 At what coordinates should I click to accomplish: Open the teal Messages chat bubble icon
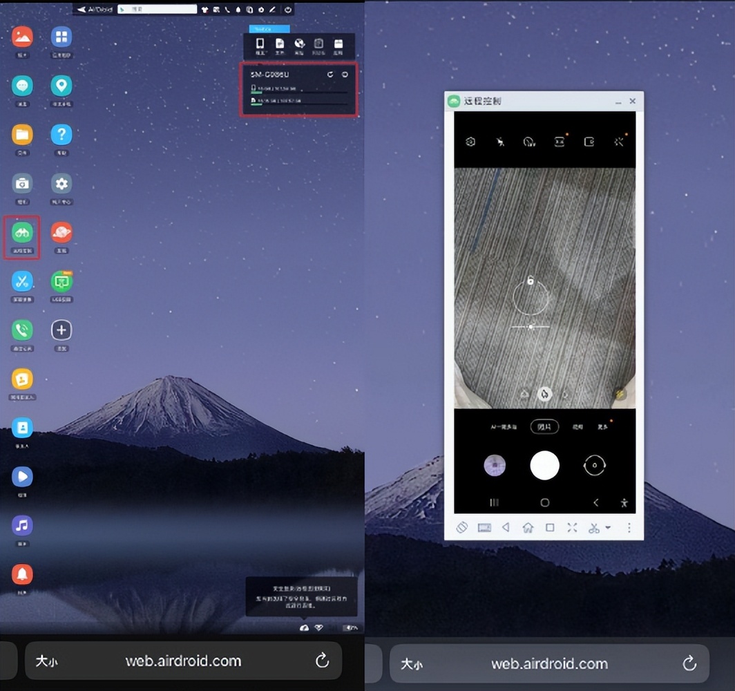[22, 86]
